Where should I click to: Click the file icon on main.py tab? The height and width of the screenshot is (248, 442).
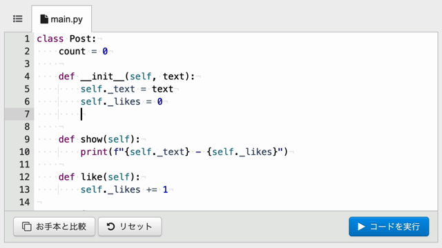point(44,19)
